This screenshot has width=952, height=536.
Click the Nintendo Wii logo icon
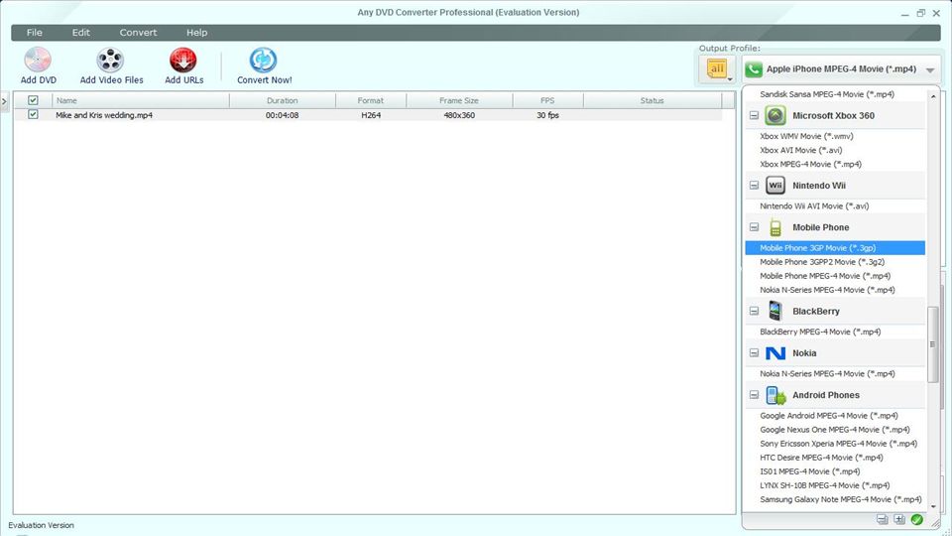[x=775, y=186]
